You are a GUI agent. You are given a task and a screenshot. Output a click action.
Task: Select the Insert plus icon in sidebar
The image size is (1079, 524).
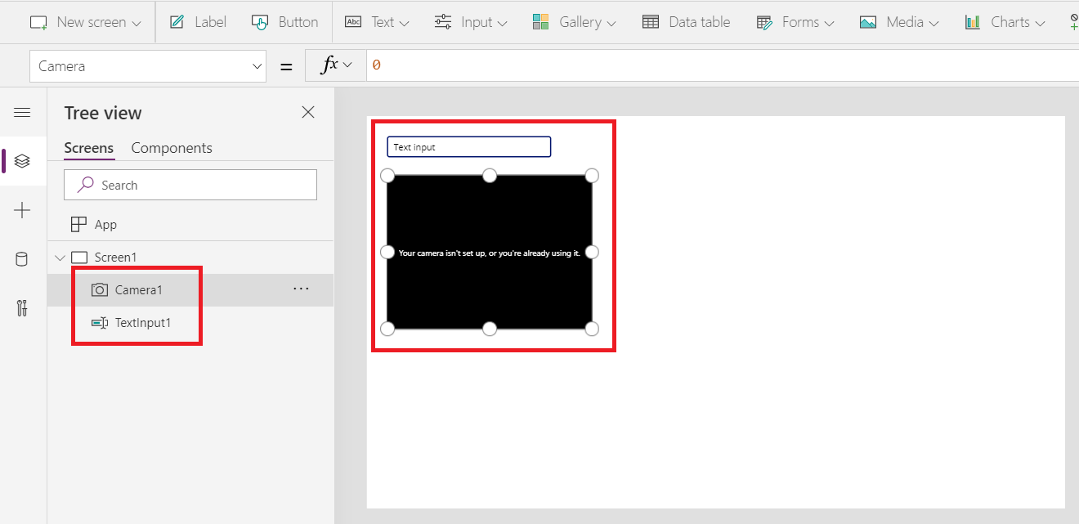(22, 210)
